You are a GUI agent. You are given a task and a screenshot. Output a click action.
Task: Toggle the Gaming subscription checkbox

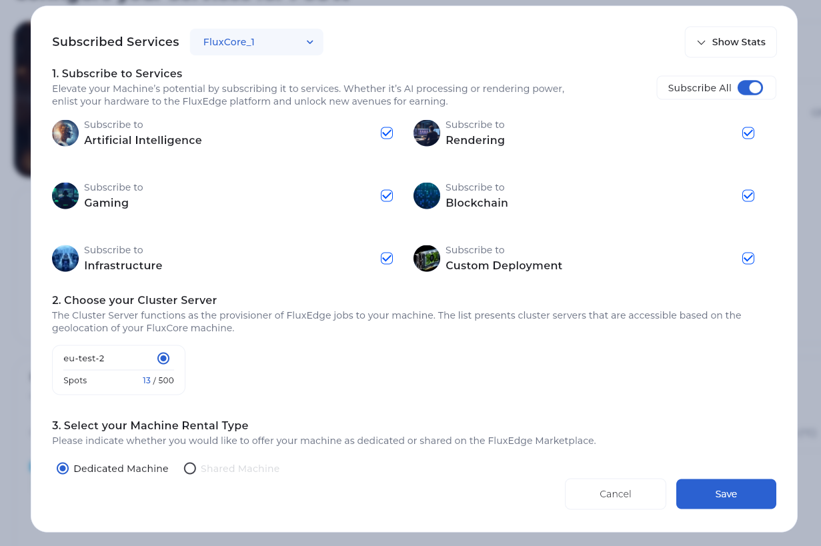click(387, 196)
